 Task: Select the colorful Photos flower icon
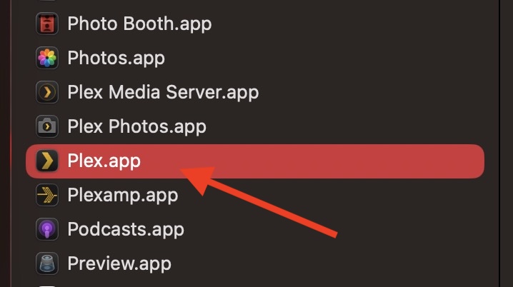[x=47, y=58]
